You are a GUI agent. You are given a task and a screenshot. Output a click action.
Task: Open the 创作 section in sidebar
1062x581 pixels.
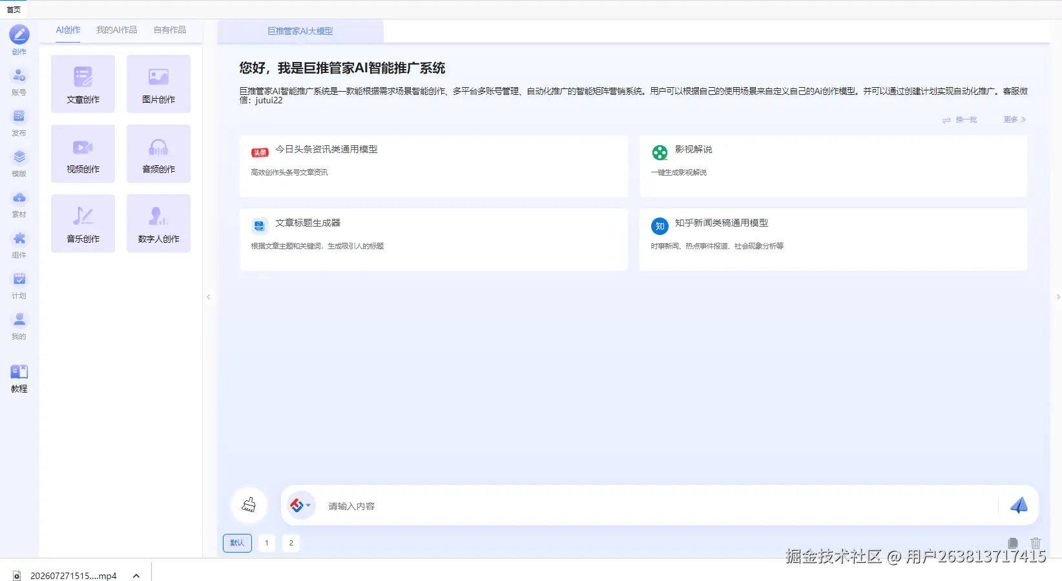[19, 40]
